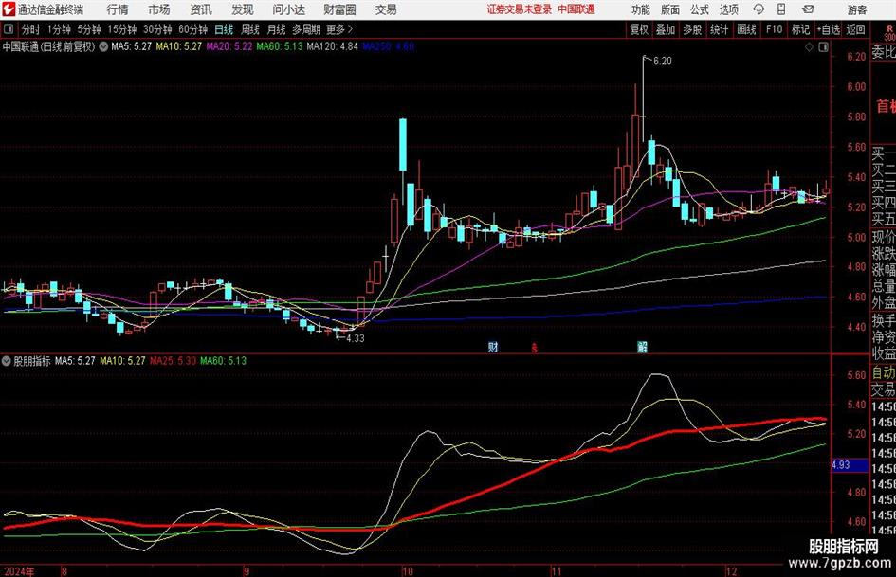Click the red 中国联通 stock name link
Screen dimensions: 896x577
coord(576,9)
